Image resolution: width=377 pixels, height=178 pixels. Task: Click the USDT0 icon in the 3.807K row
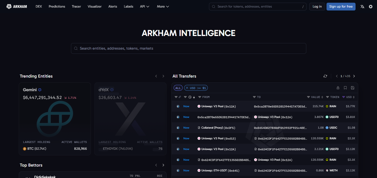[327, 117]
